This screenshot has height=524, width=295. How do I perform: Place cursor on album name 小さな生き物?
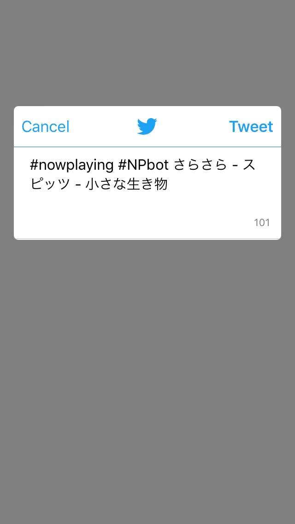(x=126, y=184)
